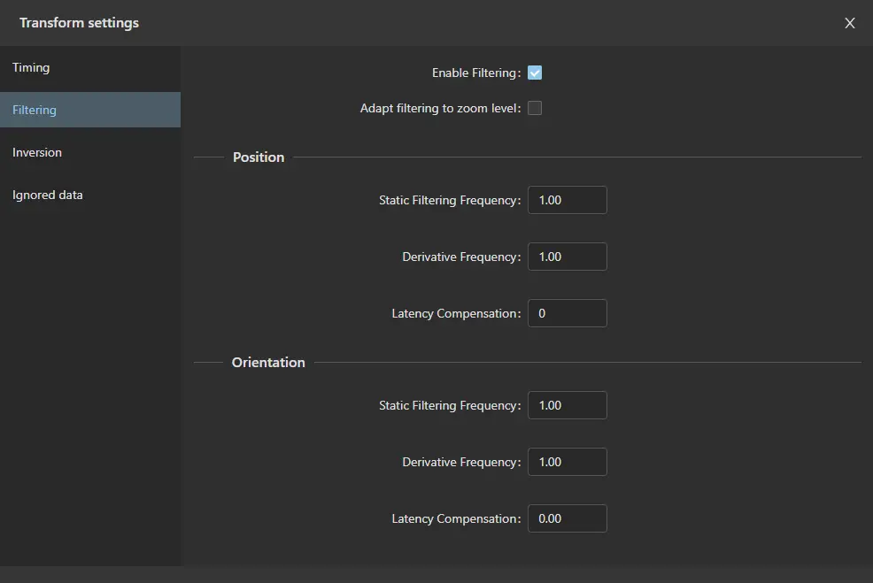The height and width of the screenshot is (583, 873).
Task: Click Orientation's Derivative Frequency label
Action: [460, 462]
